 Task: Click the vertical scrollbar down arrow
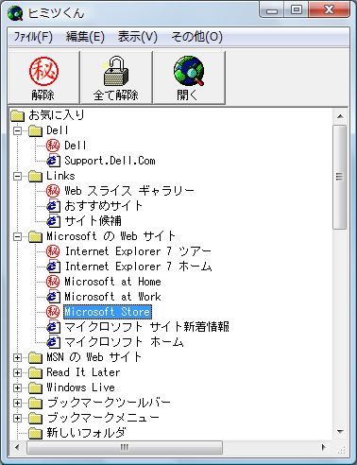pyautogui.click(x=340, y=432)
